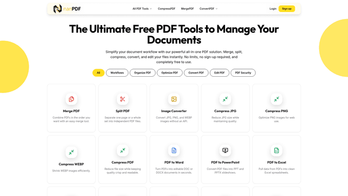This screenshot has width=348, height=196.
Task: Click the 'Separate one page or a whole' description
Action: [122, 119]
